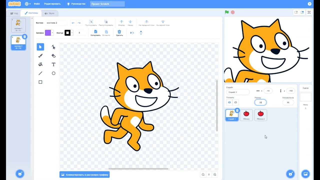The width and height of the screenshot is (320, 180).
Task: Click the project title field
Action: click(x=107, y=4)
